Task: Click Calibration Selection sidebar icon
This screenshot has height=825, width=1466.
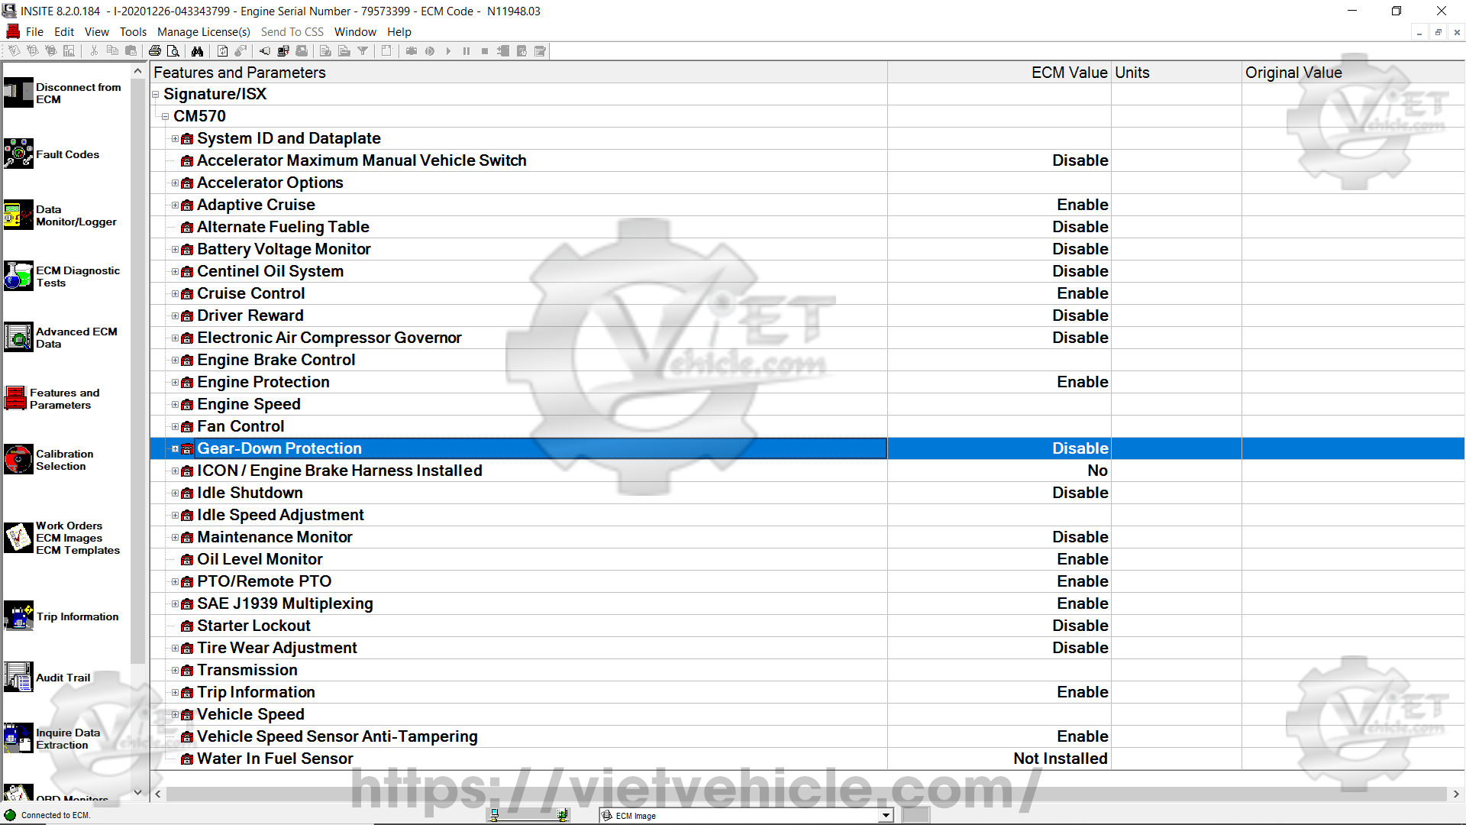Action: pyautogui.click(x=18, y=459)
